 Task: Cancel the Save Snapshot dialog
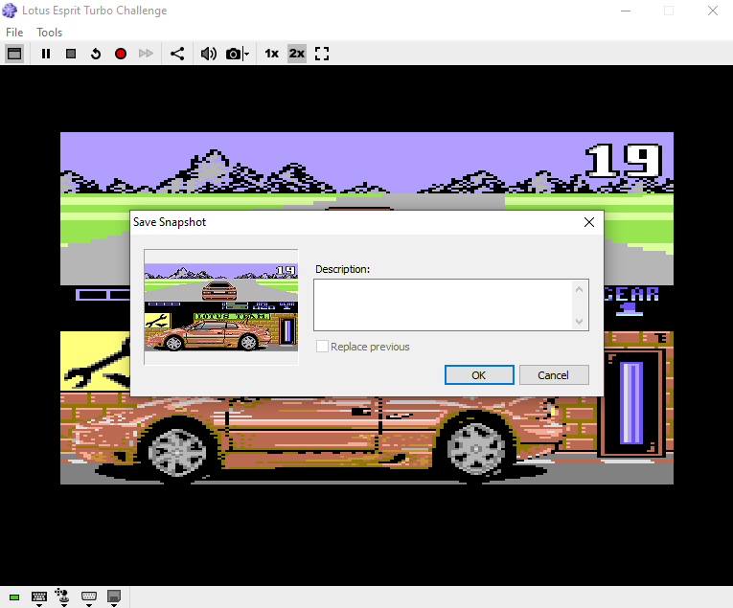554,375
